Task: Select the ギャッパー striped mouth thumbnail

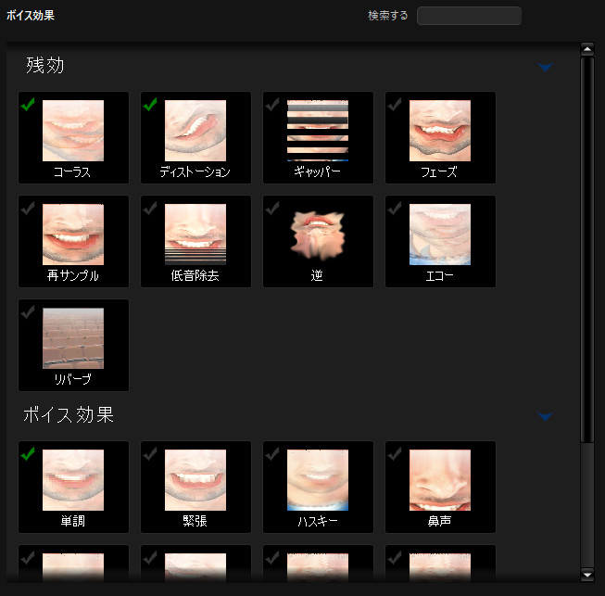Action: pos(318,131)
